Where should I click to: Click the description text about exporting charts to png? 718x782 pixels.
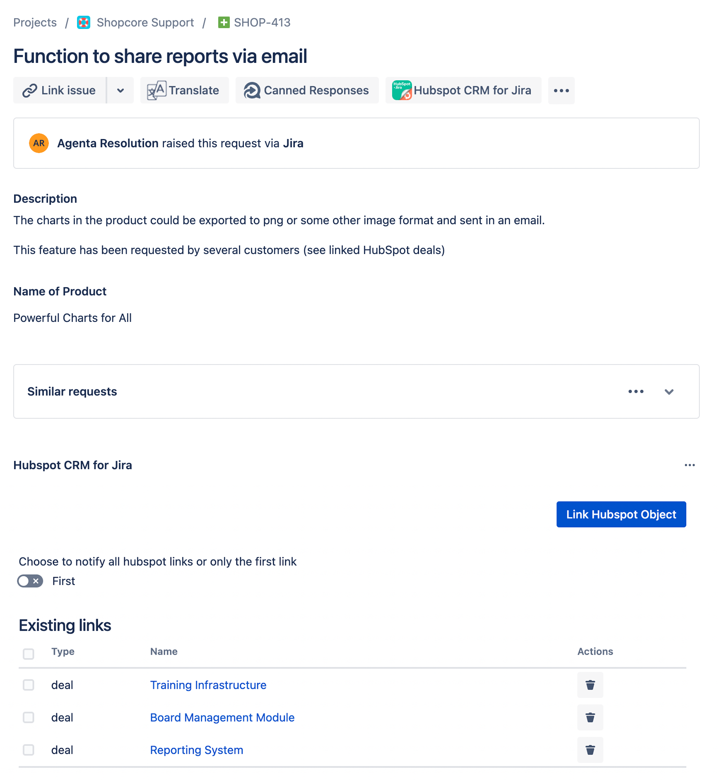279,220
